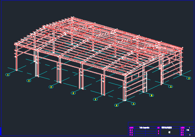Select grid bubble letter A

[133, 104]
